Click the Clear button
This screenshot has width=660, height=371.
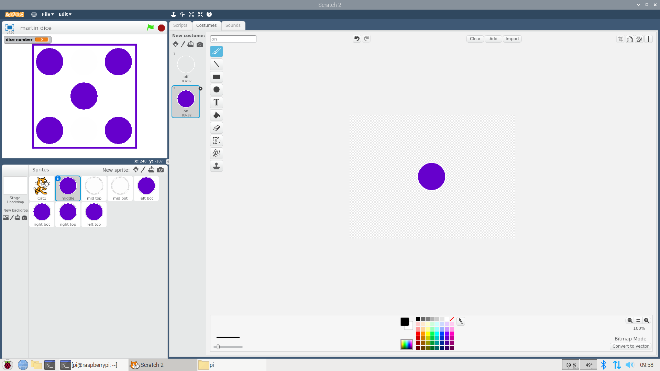click(x=475, y=39)
